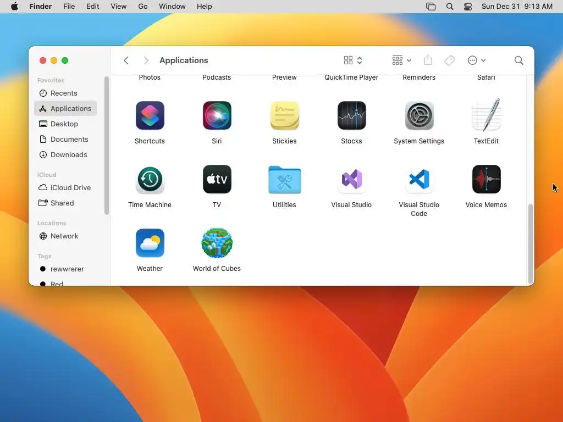Open the Voice Memos app icon

pos(486,179)
